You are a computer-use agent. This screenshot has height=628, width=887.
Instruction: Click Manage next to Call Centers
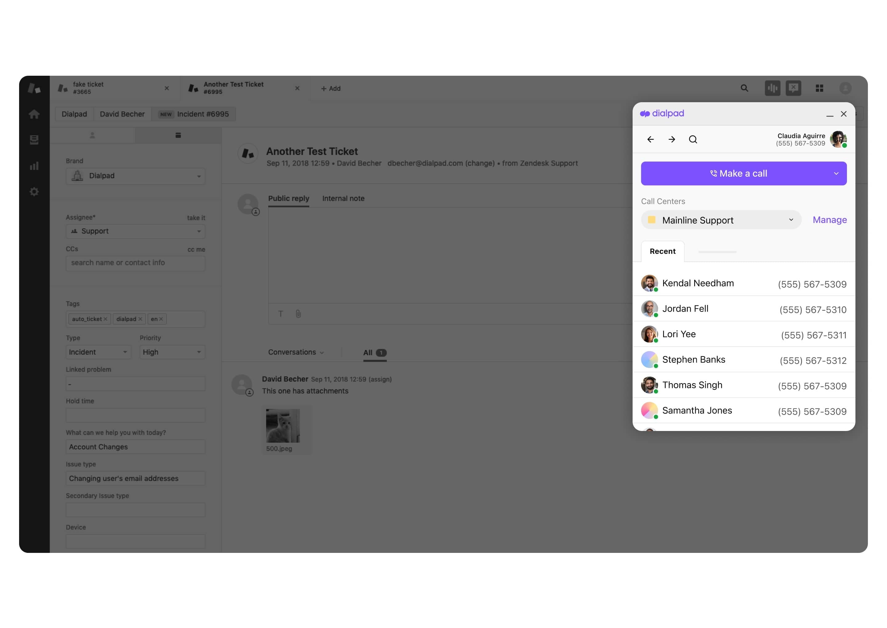pos(829,219)
